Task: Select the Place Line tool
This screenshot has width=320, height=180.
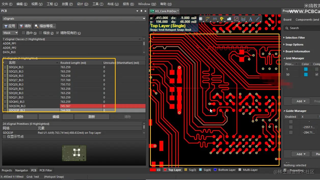Action: tap(258, 19)
